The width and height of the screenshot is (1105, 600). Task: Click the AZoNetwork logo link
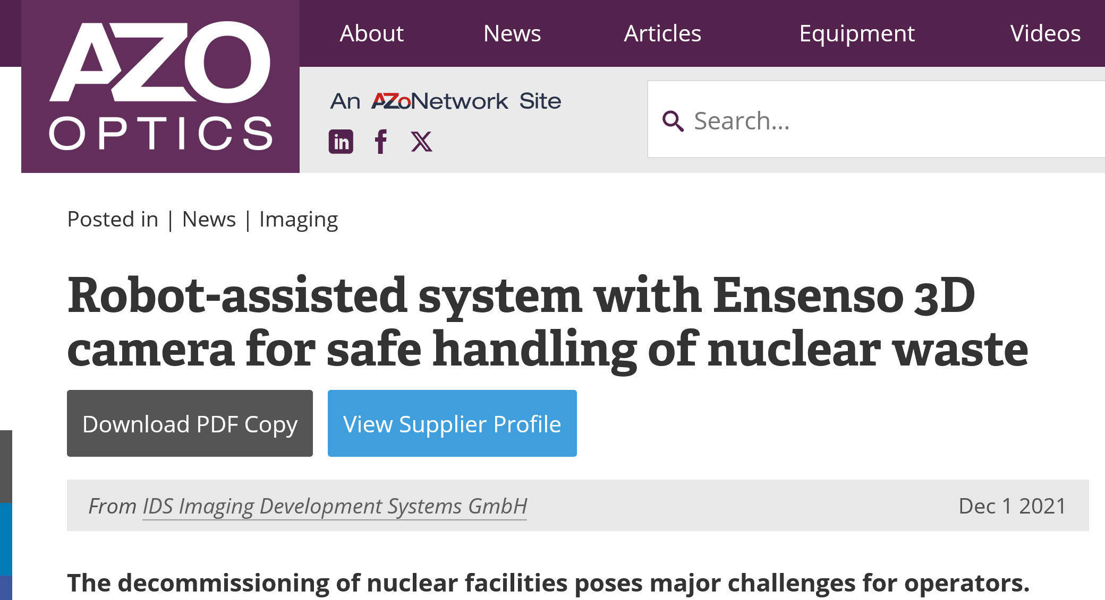(439, 101)
